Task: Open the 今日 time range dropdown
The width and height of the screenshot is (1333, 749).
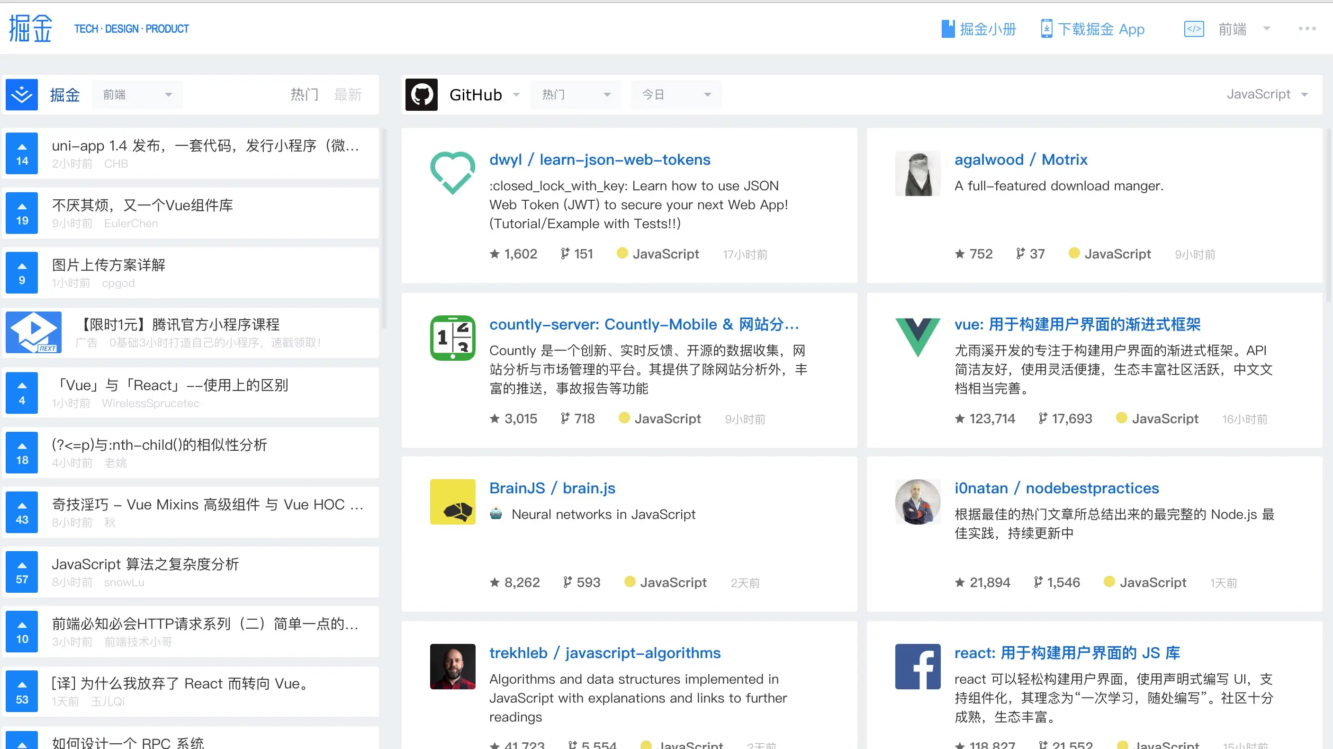Action: click(x=676, y=95)
